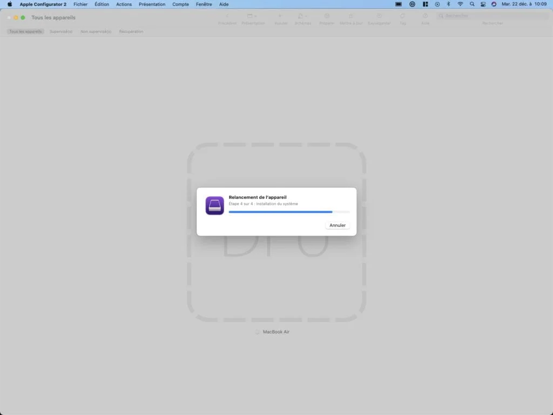The height and width of the screenshot is (415, 553).
Task: Select the Non supervisé(s) filter
Action: (x=96, y=31)
